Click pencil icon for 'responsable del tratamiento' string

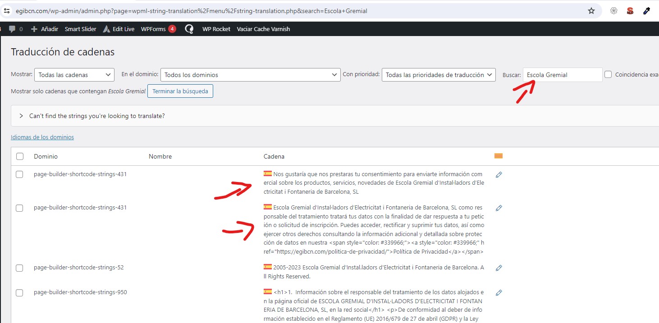click(x=499, y=208)
